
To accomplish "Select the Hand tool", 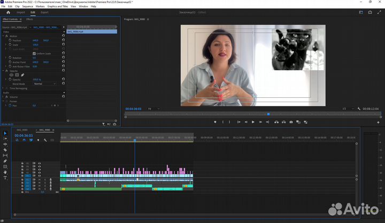I will [x=5, y=172].
